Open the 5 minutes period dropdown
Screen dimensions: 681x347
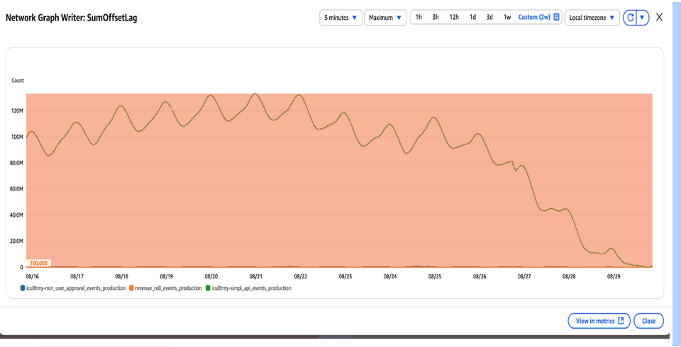(341, 18)
